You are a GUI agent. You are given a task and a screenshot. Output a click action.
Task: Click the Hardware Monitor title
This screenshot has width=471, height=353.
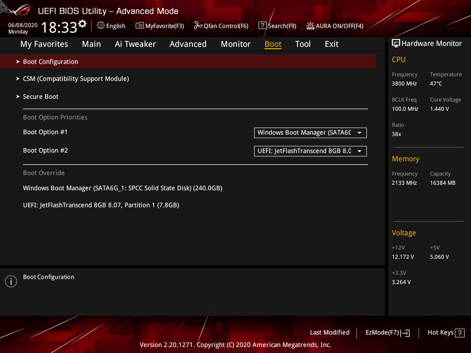click(x=431, y=44)
